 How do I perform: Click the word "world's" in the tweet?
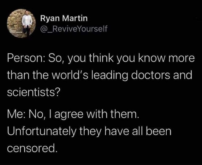(x=70, y=75)
